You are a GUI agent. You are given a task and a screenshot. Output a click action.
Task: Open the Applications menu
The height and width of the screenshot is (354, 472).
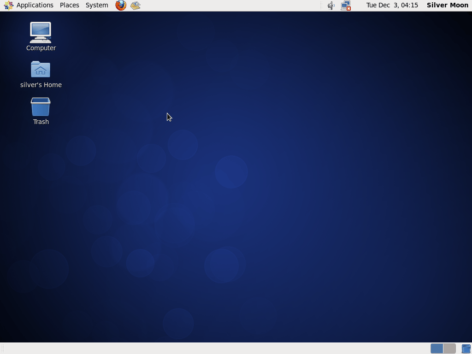[35, 6]
